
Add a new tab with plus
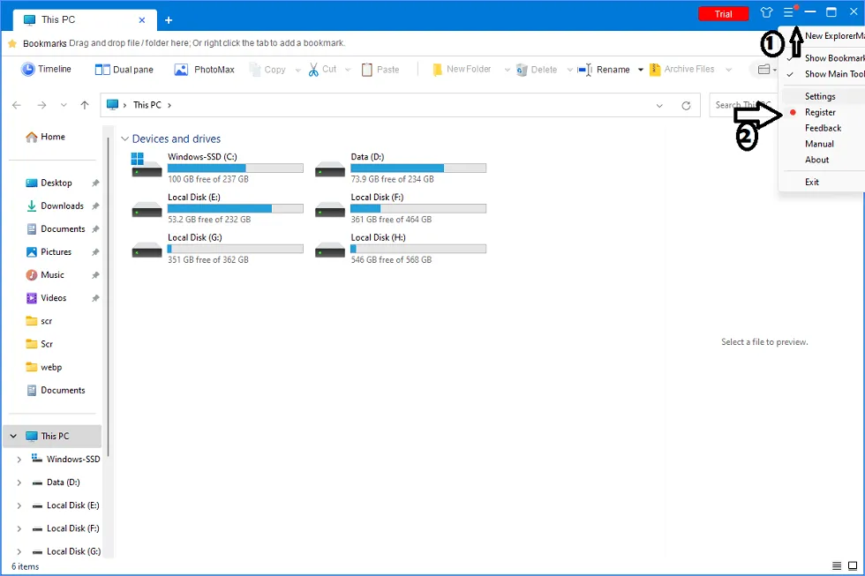(169, 19)
